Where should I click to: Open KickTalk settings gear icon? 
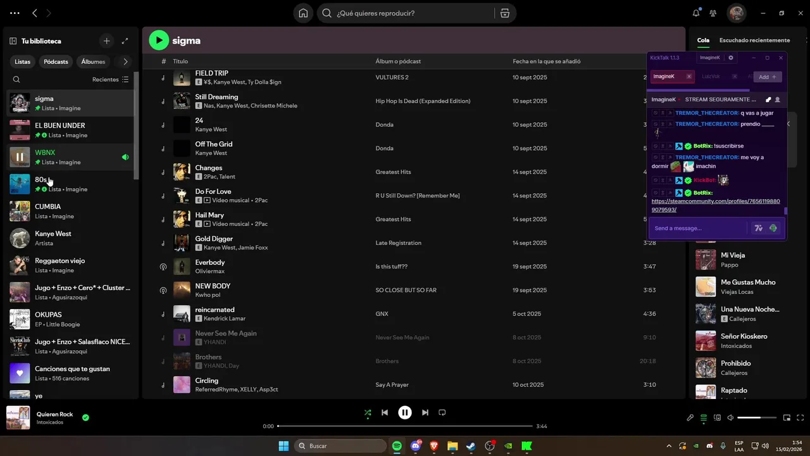[731, 58]
